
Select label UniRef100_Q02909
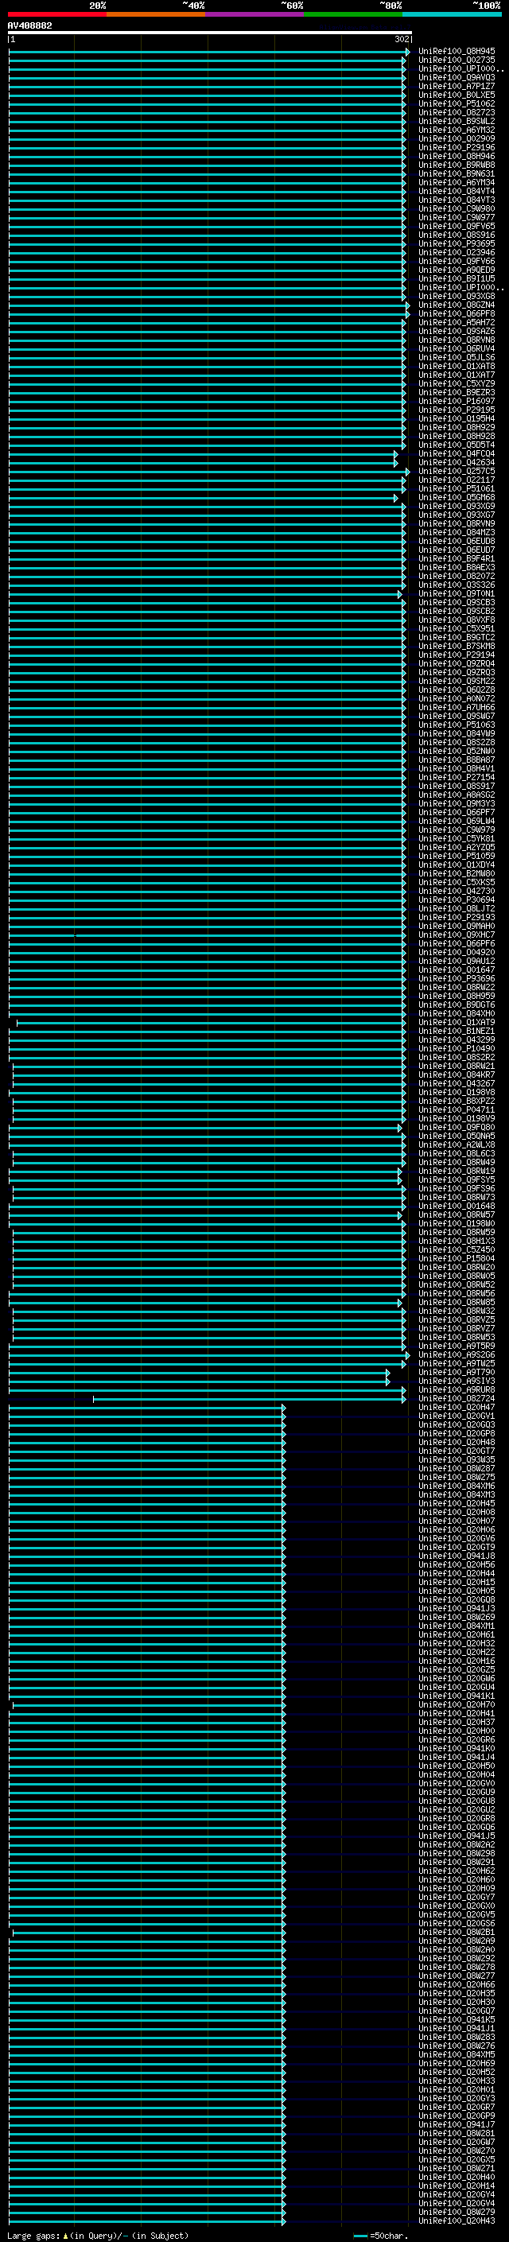coord(457,138)
